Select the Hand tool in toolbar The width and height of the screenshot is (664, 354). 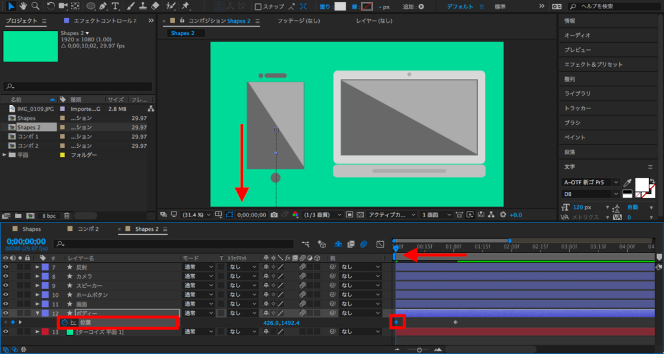pyautogui.click(x=23, y=6)
